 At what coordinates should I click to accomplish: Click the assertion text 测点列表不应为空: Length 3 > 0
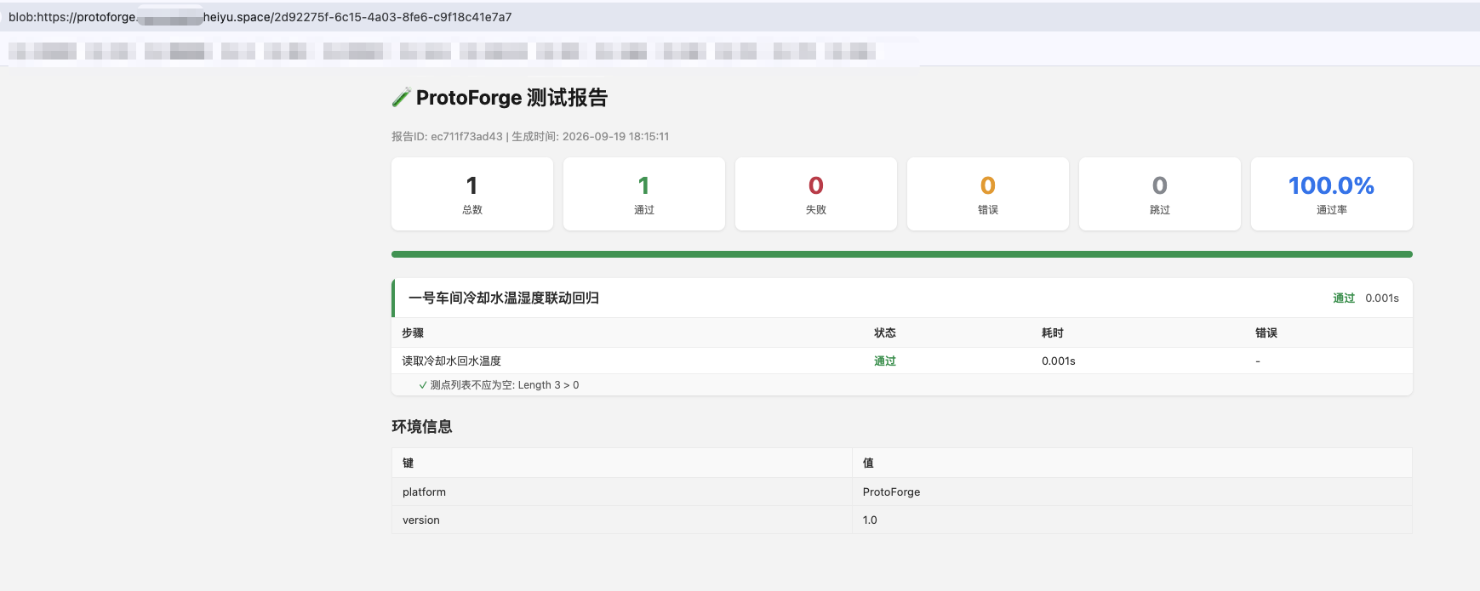click(505, 385)
